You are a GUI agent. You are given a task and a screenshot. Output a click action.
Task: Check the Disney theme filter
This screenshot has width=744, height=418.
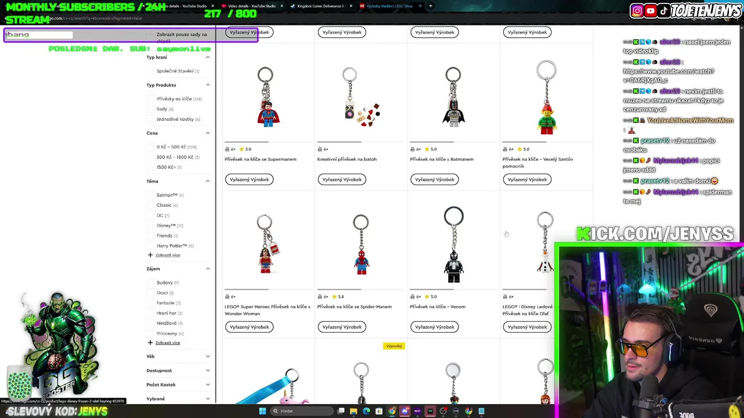click(x=151, y=225)
